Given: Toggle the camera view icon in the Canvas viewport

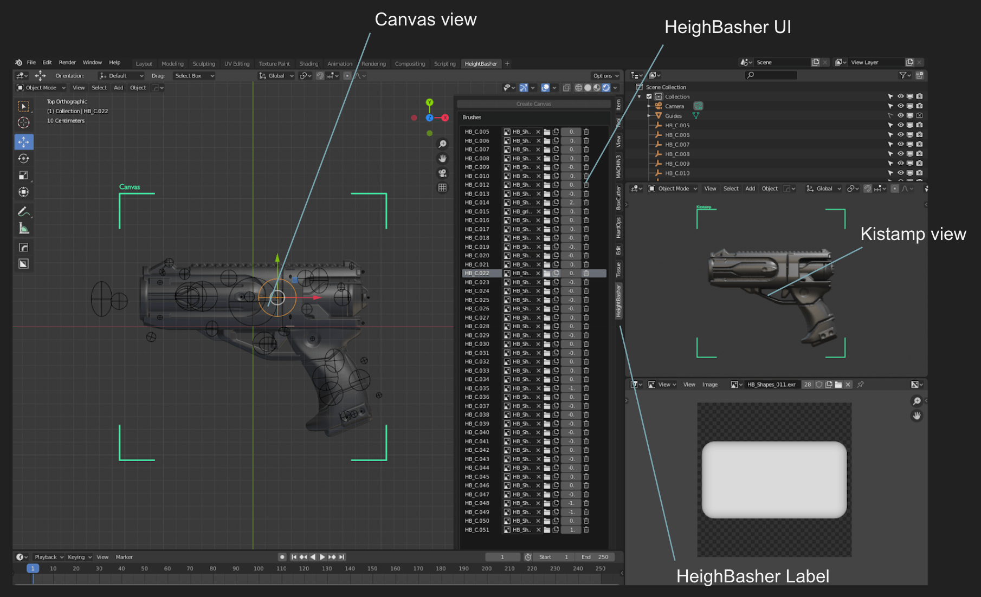Looking at the screenshot, I should tap(442, 173).
